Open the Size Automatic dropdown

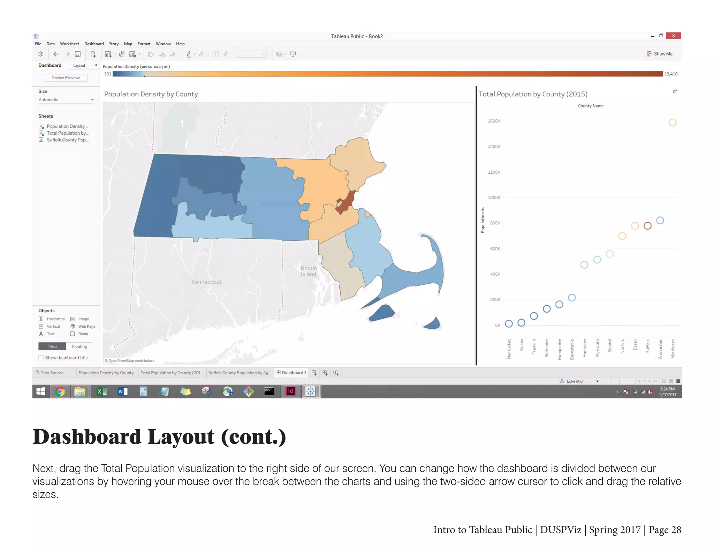pyautogui.click(x=66, y=100)
